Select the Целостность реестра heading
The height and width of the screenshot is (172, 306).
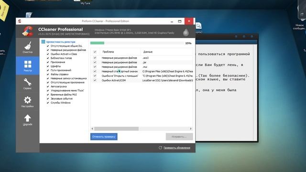click(61, 42)
